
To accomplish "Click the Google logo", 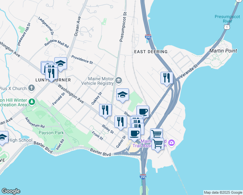I will pos(11,191).
